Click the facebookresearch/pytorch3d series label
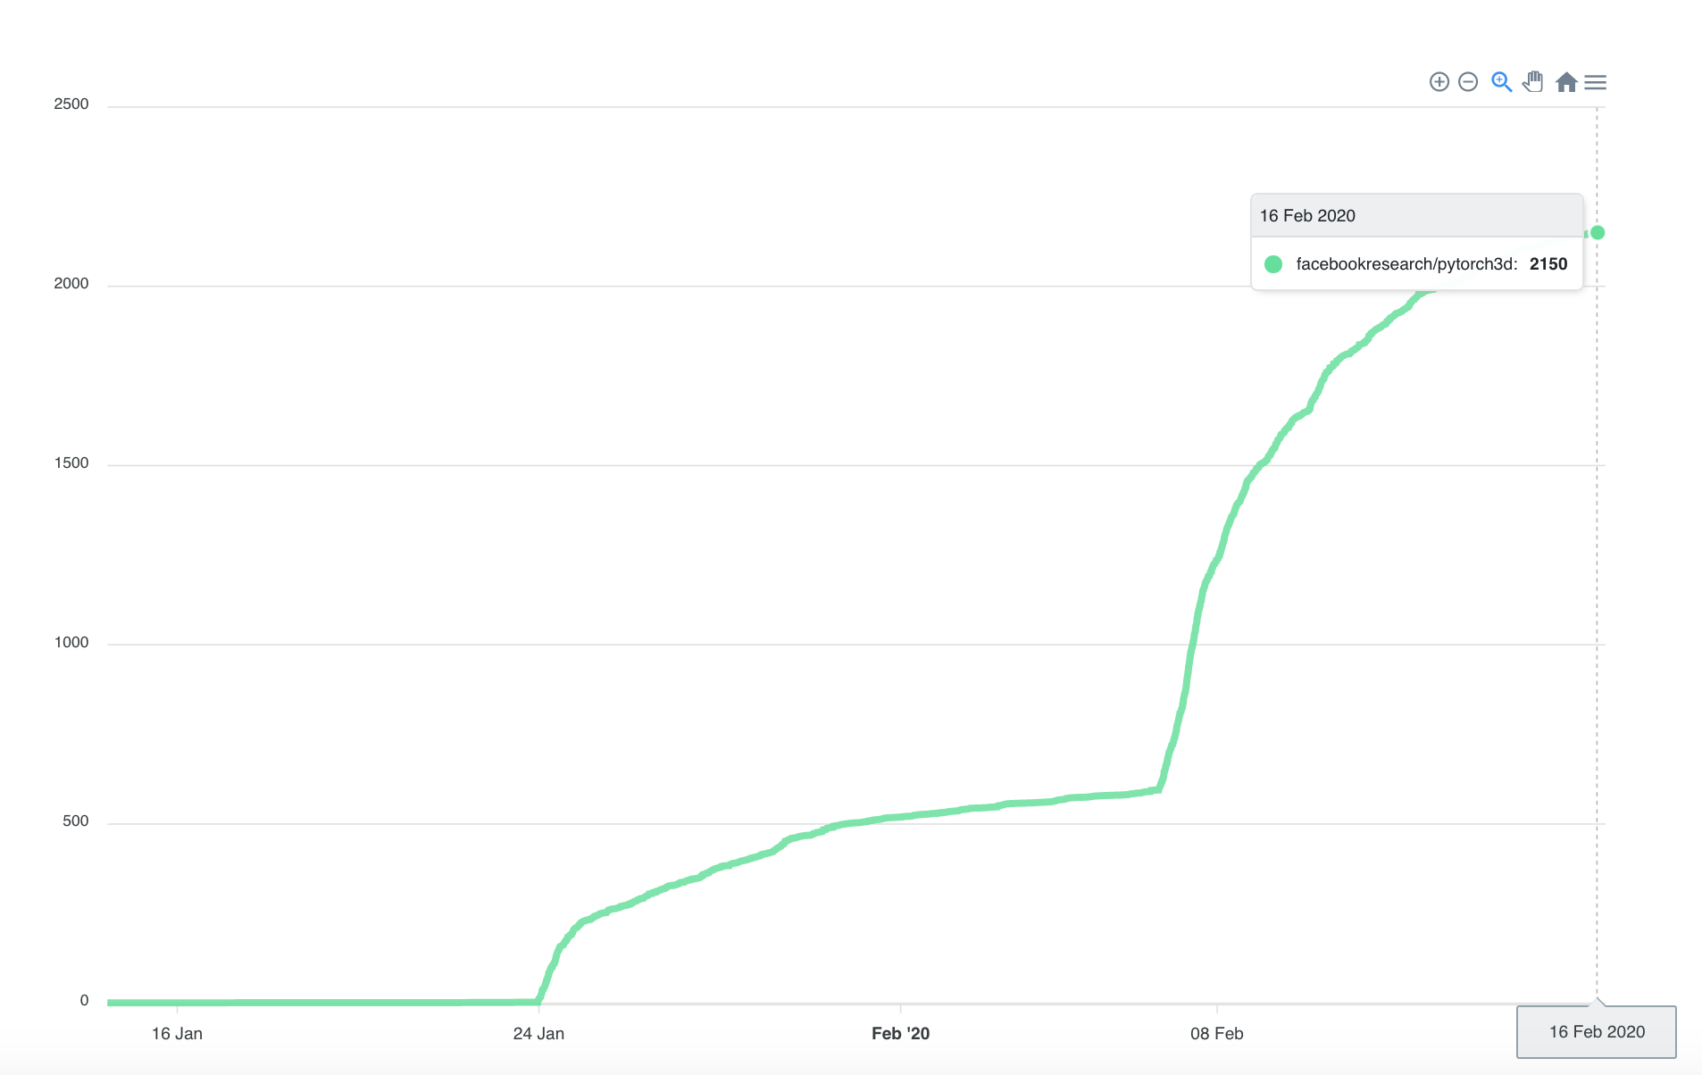This screenshot has width=1702, height=1075. pos(1406,264)
